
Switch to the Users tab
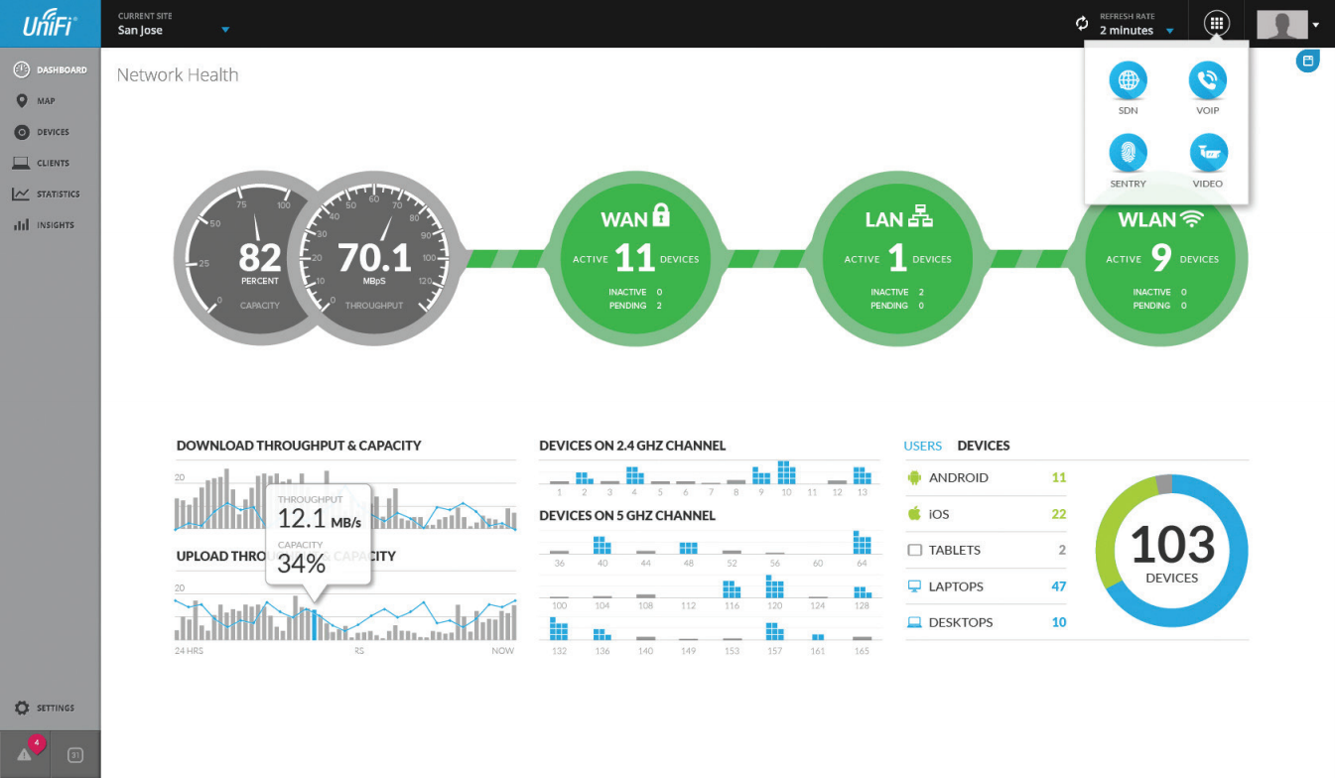point(922,446)
